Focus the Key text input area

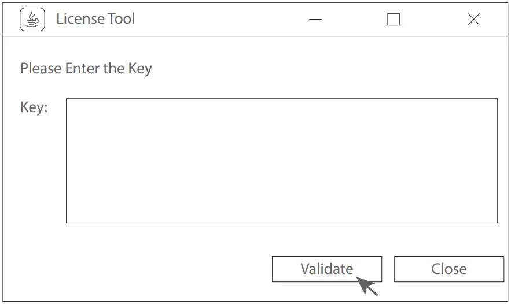pyautogui.click(x=281, y=161)
